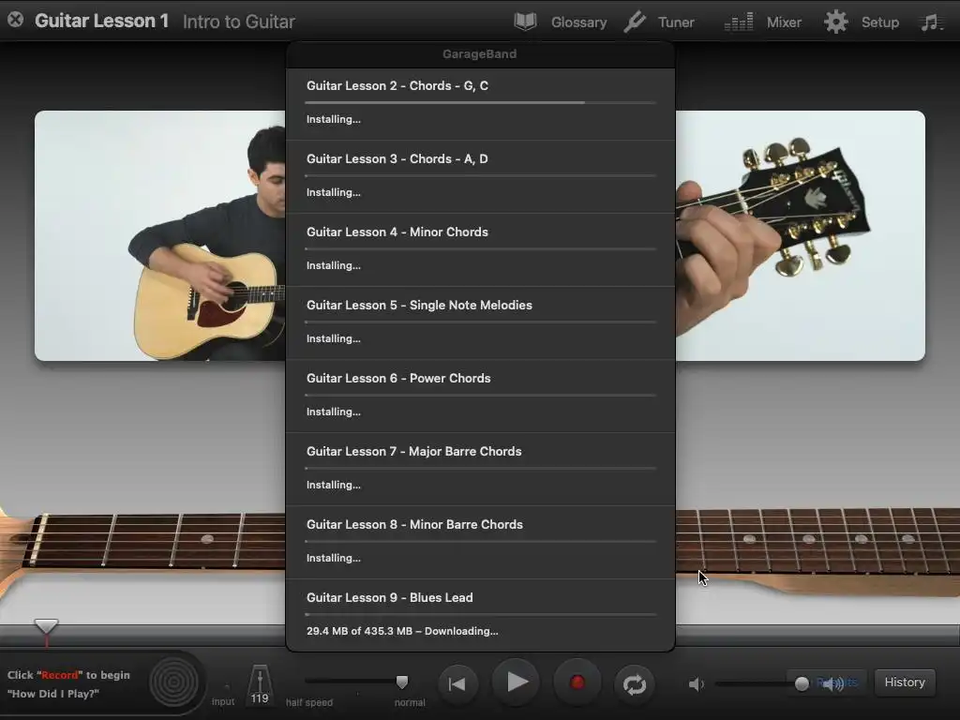Set speed to half speed label
960x720 pixels.
coord(309,702)
